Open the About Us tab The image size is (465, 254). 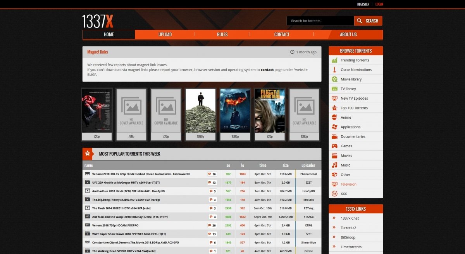point(348,34)
